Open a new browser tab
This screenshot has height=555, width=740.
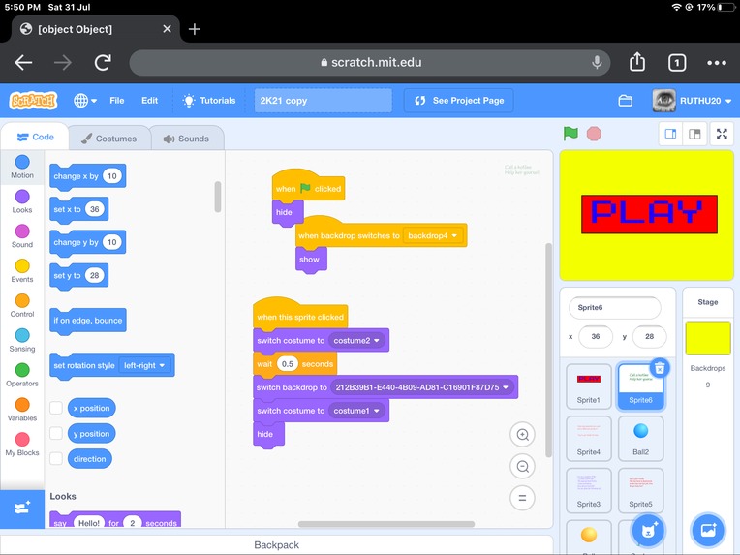pyautogui.click(x=194, y=29)
